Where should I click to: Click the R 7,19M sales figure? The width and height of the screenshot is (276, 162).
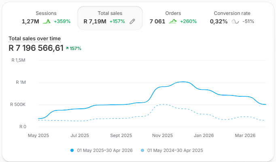tap(95, 21)
